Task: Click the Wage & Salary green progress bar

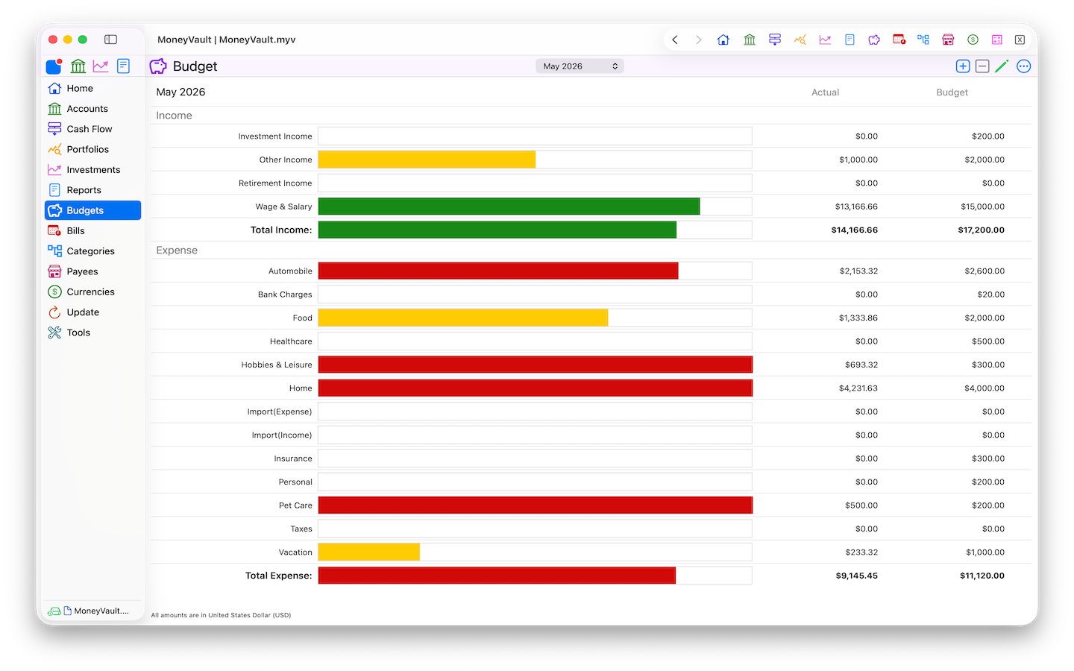Action: tap(509, 207)
